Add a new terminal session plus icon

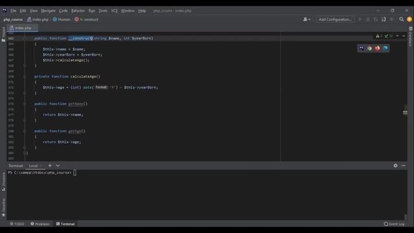click(50, 166)
